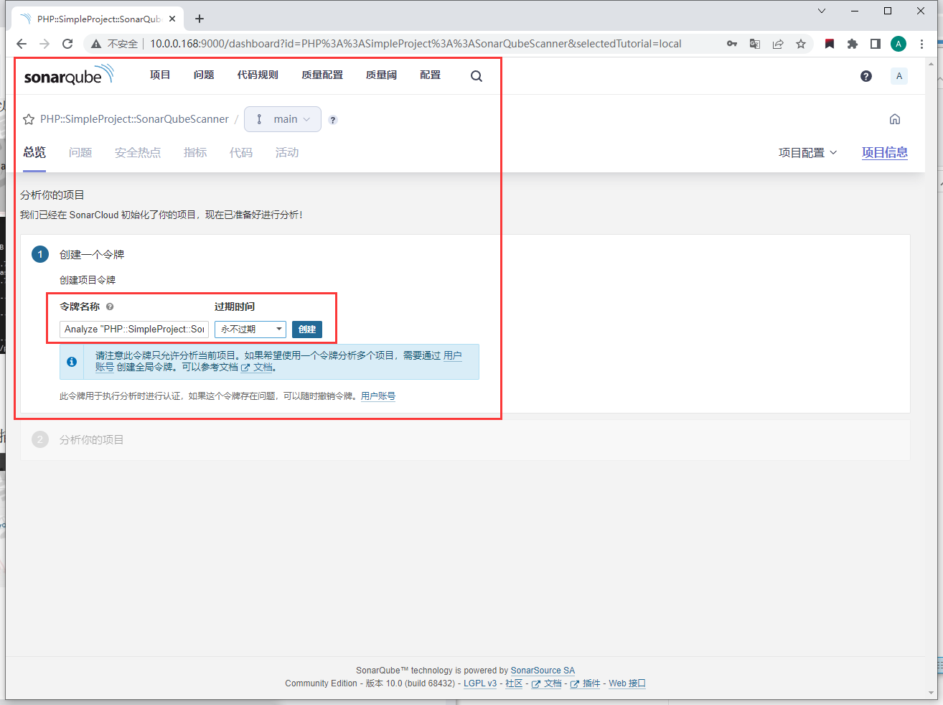Go forward in browser history

44,44
